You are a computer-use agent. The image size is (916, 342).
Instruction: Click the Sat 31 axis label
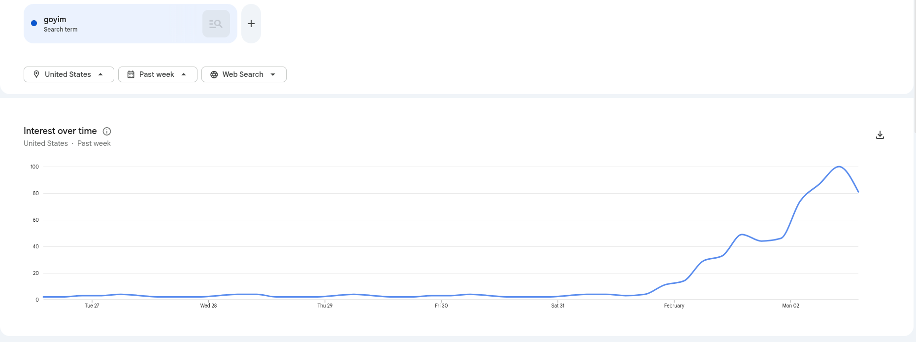[557, 306]
